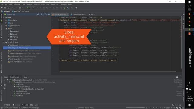Click the Search Everywhere magnifier icon
This screenshot has height=109, width=194.
(x=76, y=8)
